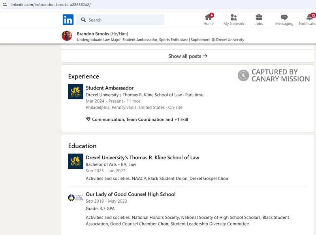
Task: Click the skills diamond icon
Action: coord(88,119)
